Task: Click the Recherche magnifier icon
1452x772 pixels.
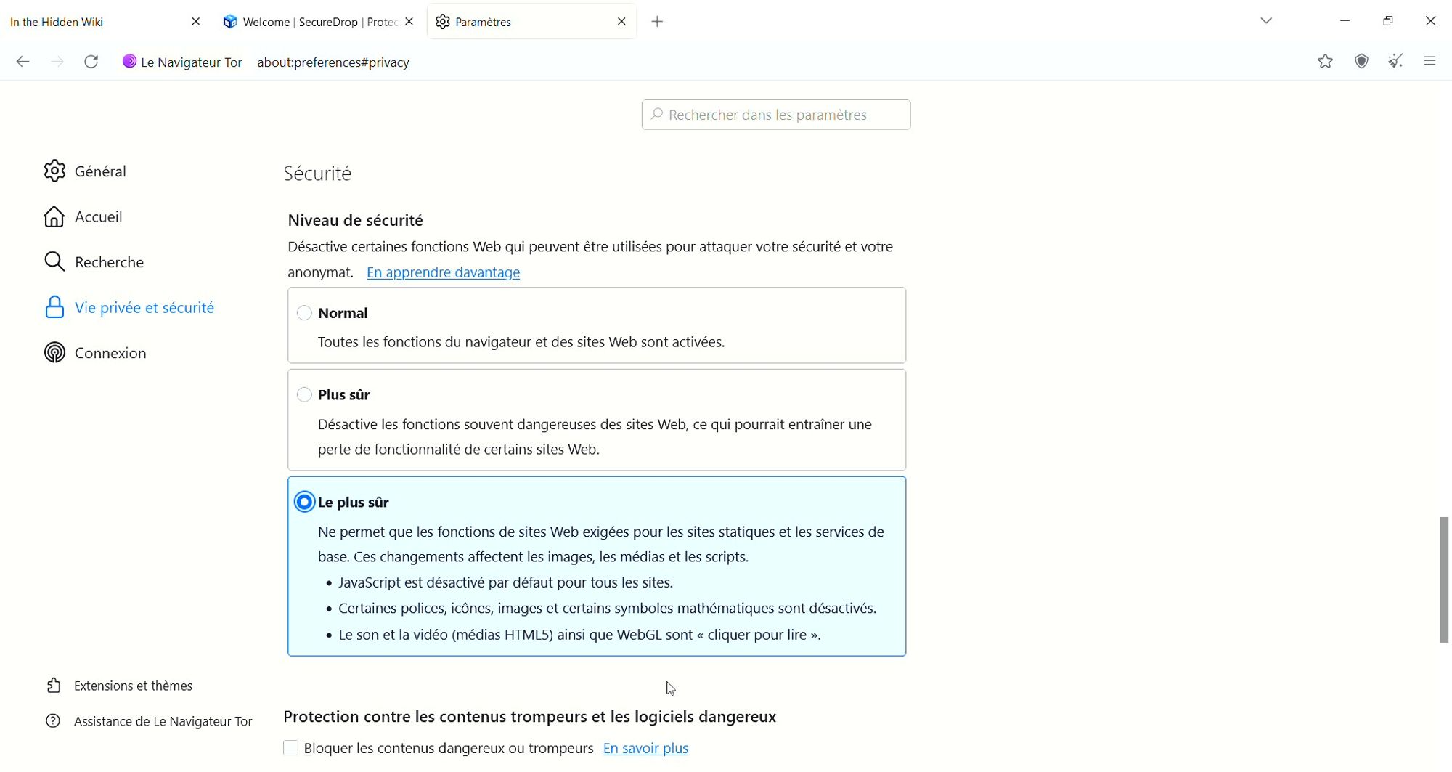Action: click(x=54, y=262)
